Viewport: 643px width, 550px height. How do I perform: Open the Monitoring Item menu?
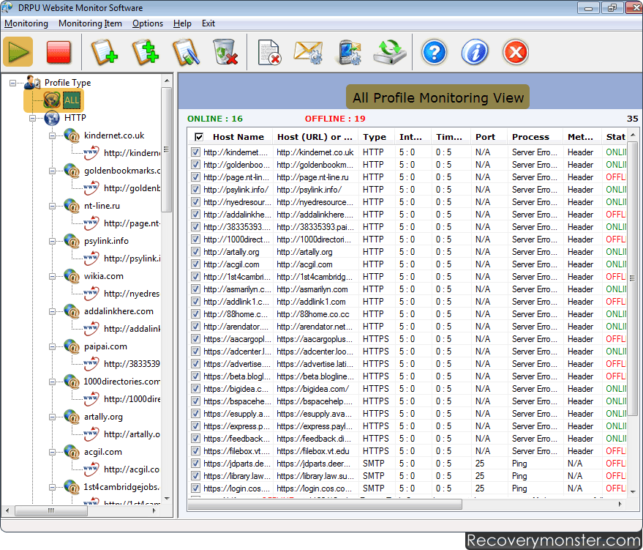tap(90, 23)
